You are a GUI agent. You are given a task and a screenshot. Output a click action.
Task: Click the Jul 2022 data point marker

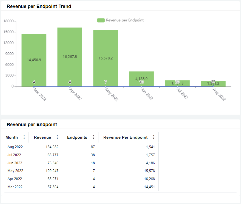178,86
